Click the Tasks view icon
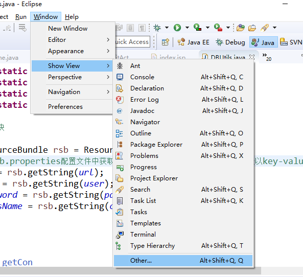Image resolution: width=303 pixels, height=277 pixels. pyautogui.click(x=120, y=212)
